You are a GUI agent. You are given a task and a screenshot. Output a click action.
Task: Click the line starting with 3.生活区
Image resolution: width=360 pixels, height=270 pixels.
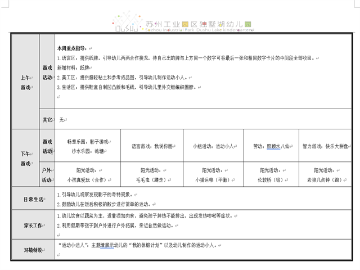pyautogui.click(x=127, y=87)
